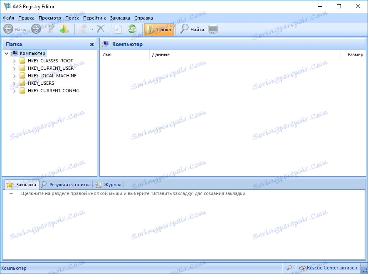This screenshot has width=368, height=274.
Task: Toggle the Папка panel button
Action: [159, 29]
